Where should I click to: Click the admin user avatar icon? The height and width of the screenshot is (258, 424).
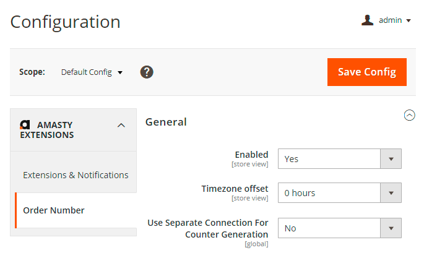coord(368,20)
